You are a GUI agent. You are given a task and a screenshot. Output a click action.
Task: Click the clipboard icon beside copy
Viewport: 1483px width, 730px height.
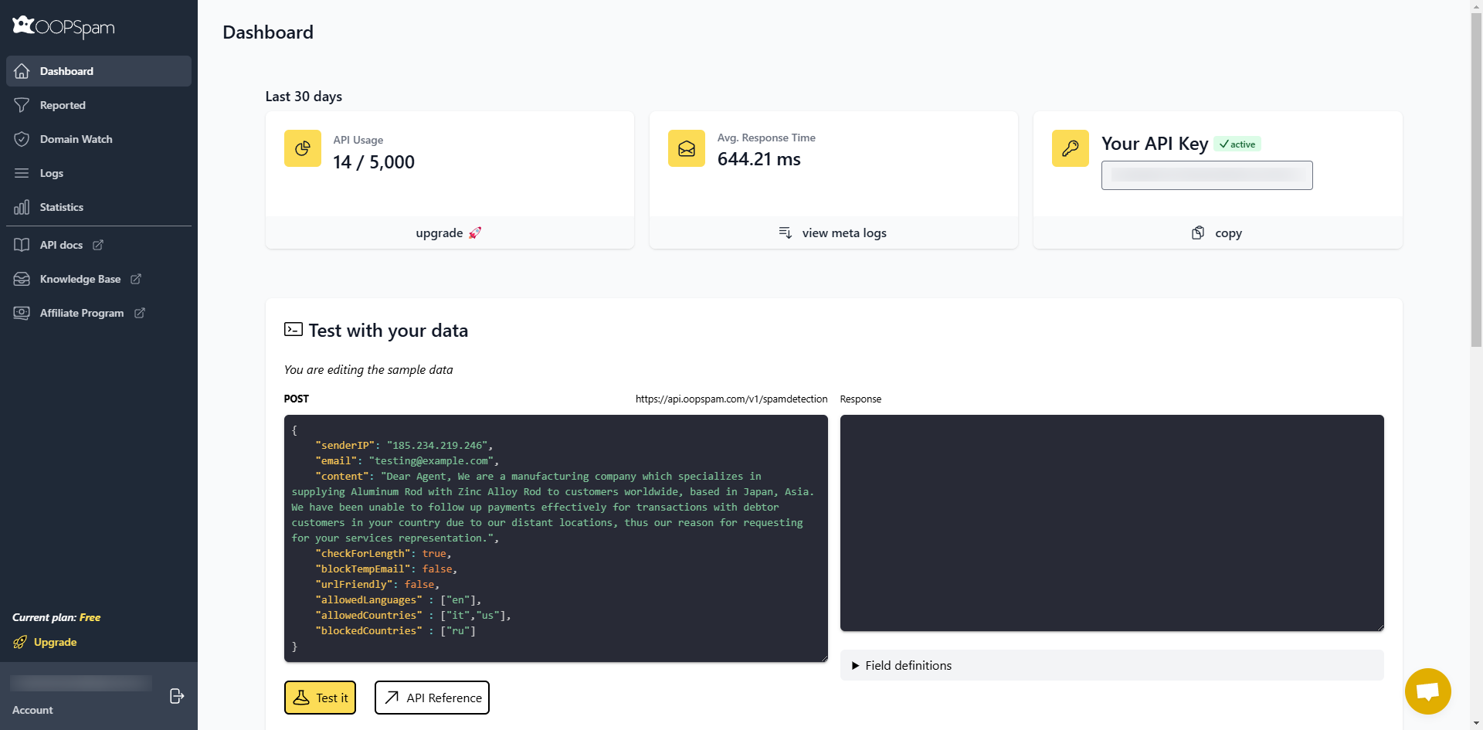(1198, 233)
